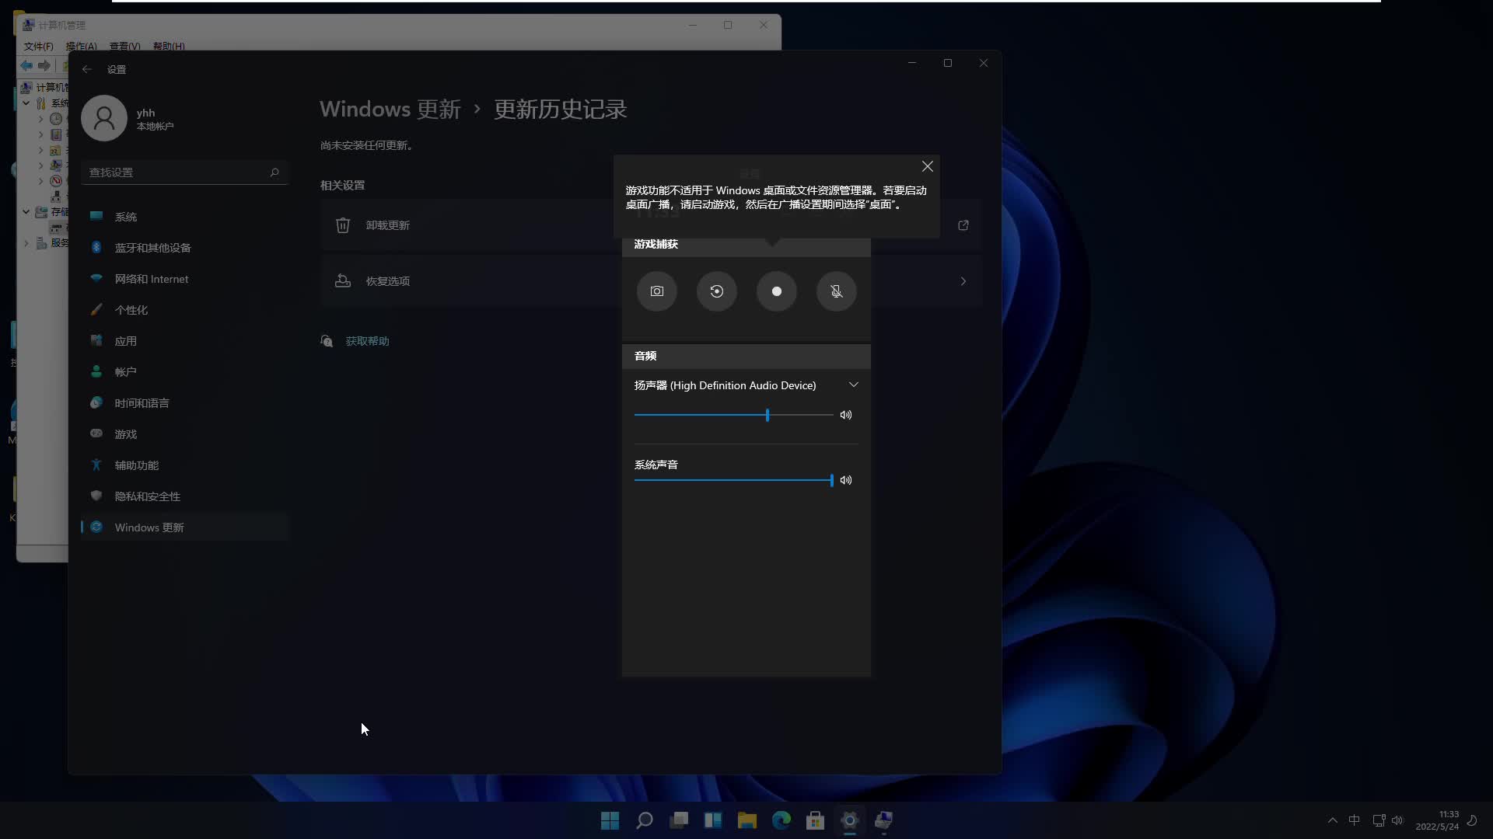Open 游戏 settings in sidebar
This screenshot has width=1493, height=839.
pos(125,433)
